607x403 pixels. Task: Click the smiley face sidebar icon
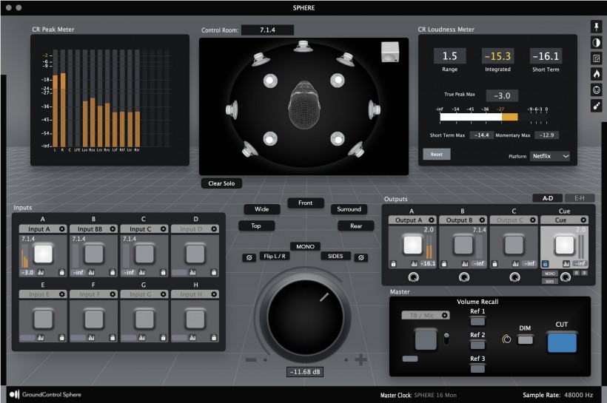[597, 90]
